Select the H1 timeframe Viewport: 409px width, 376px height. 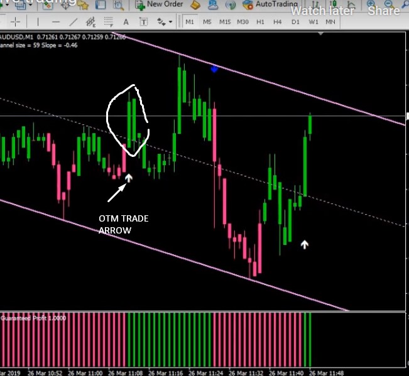click(x=260, y=22)
